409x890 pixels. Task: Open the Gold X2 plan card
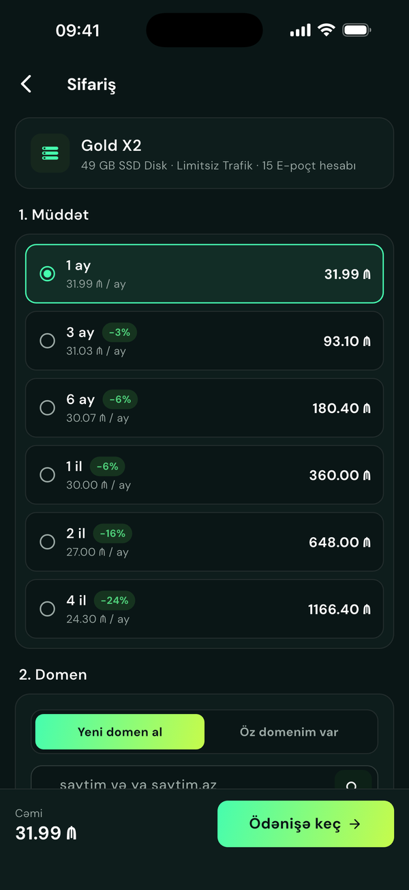tap(204, 153)
